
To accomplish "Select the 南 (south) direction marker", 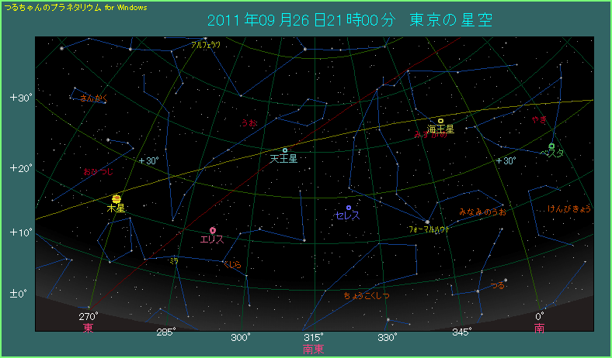I will pos(540,329).
